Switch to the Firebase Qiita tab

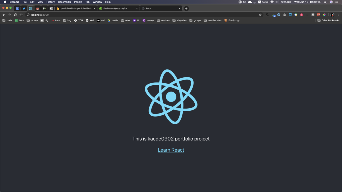click(x=118, y=9)
